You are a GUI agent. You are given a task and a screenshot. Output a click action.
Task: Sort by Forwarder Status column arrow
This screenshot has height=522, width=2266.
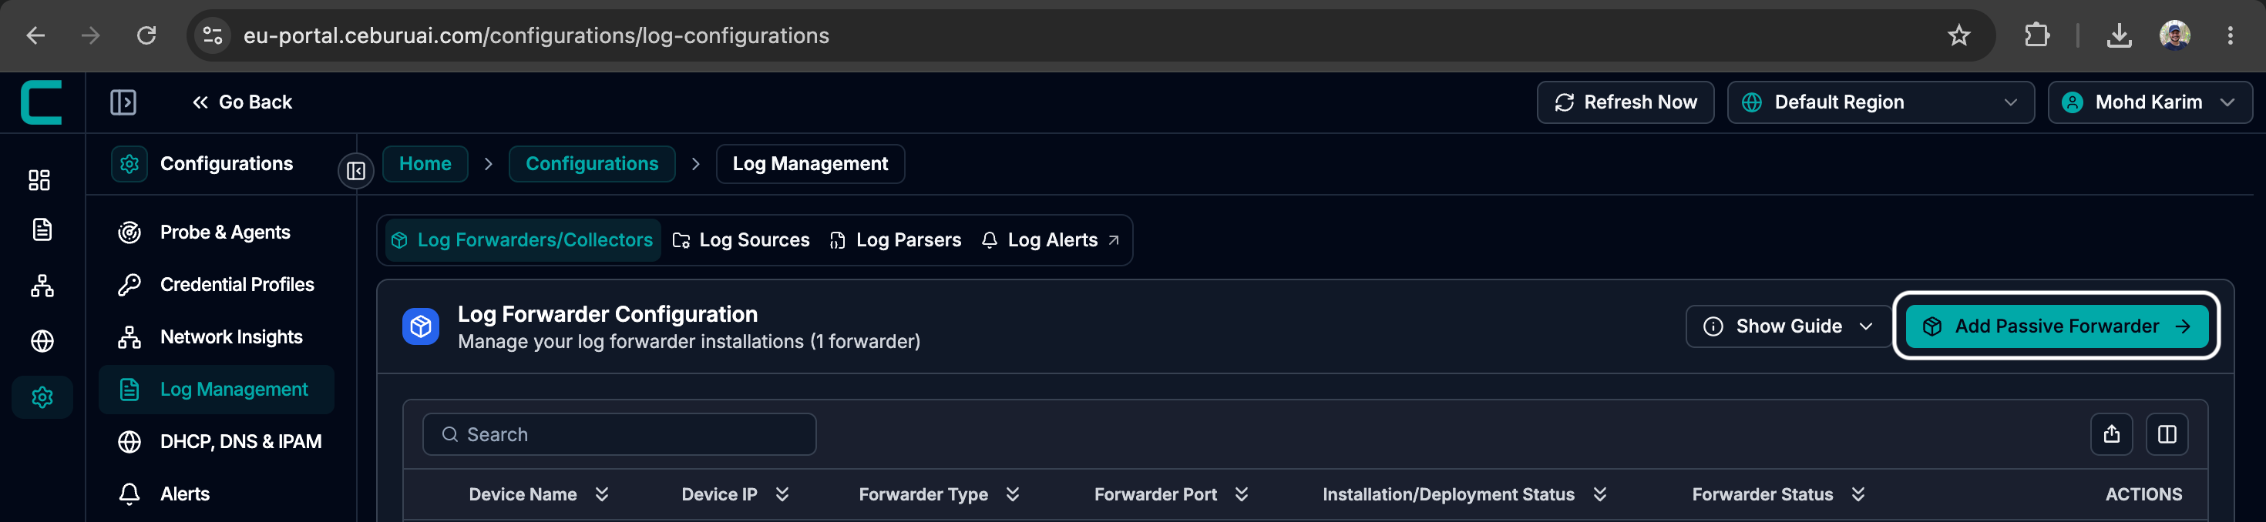[x=1857, y=495]
